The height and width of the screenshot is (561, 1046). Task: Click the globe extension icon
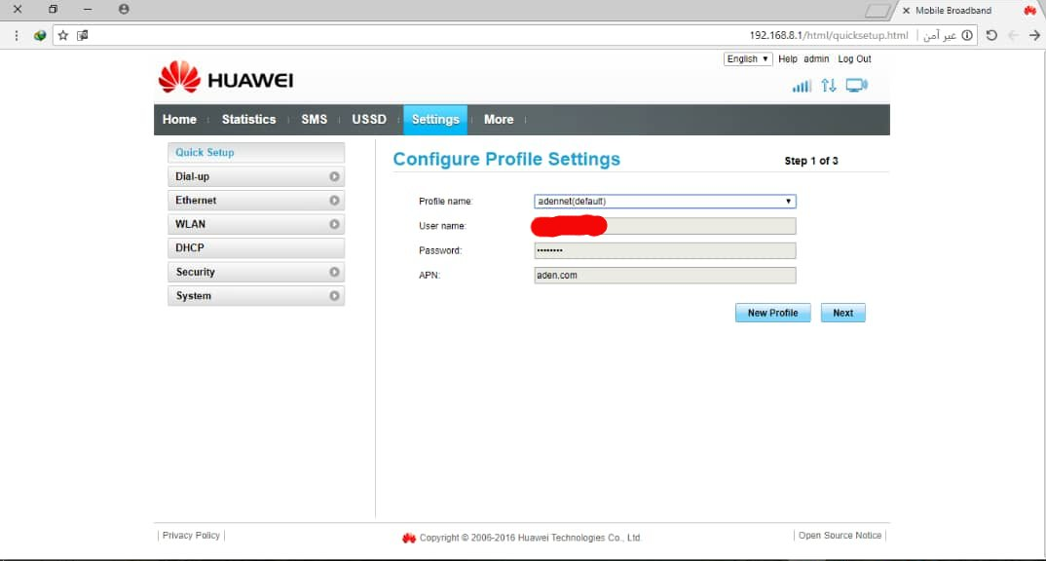click(x=40, y=35)
